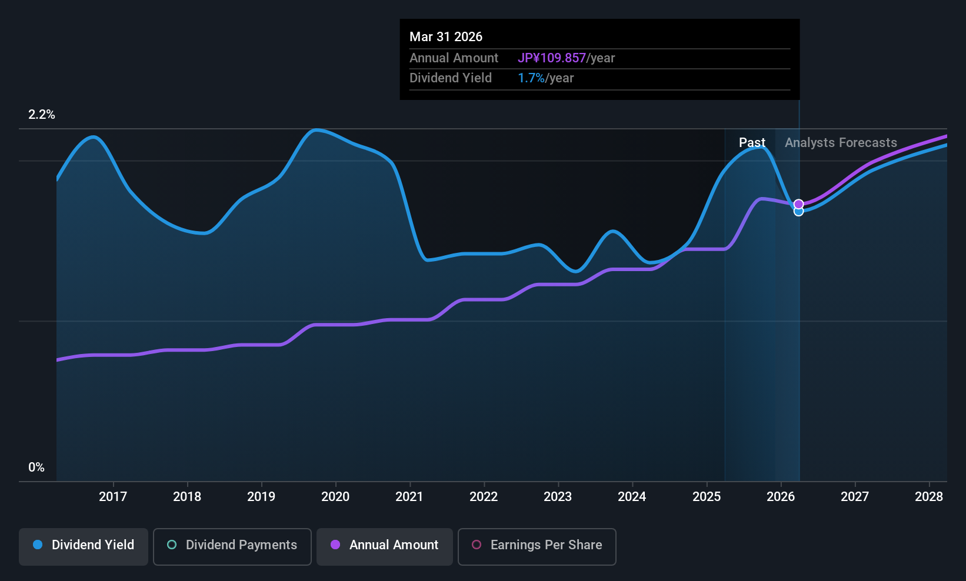Hide the Annual Amount series label
Image resolution: width=966 pixels, height=581 pixels.
[x=394, y=545]
